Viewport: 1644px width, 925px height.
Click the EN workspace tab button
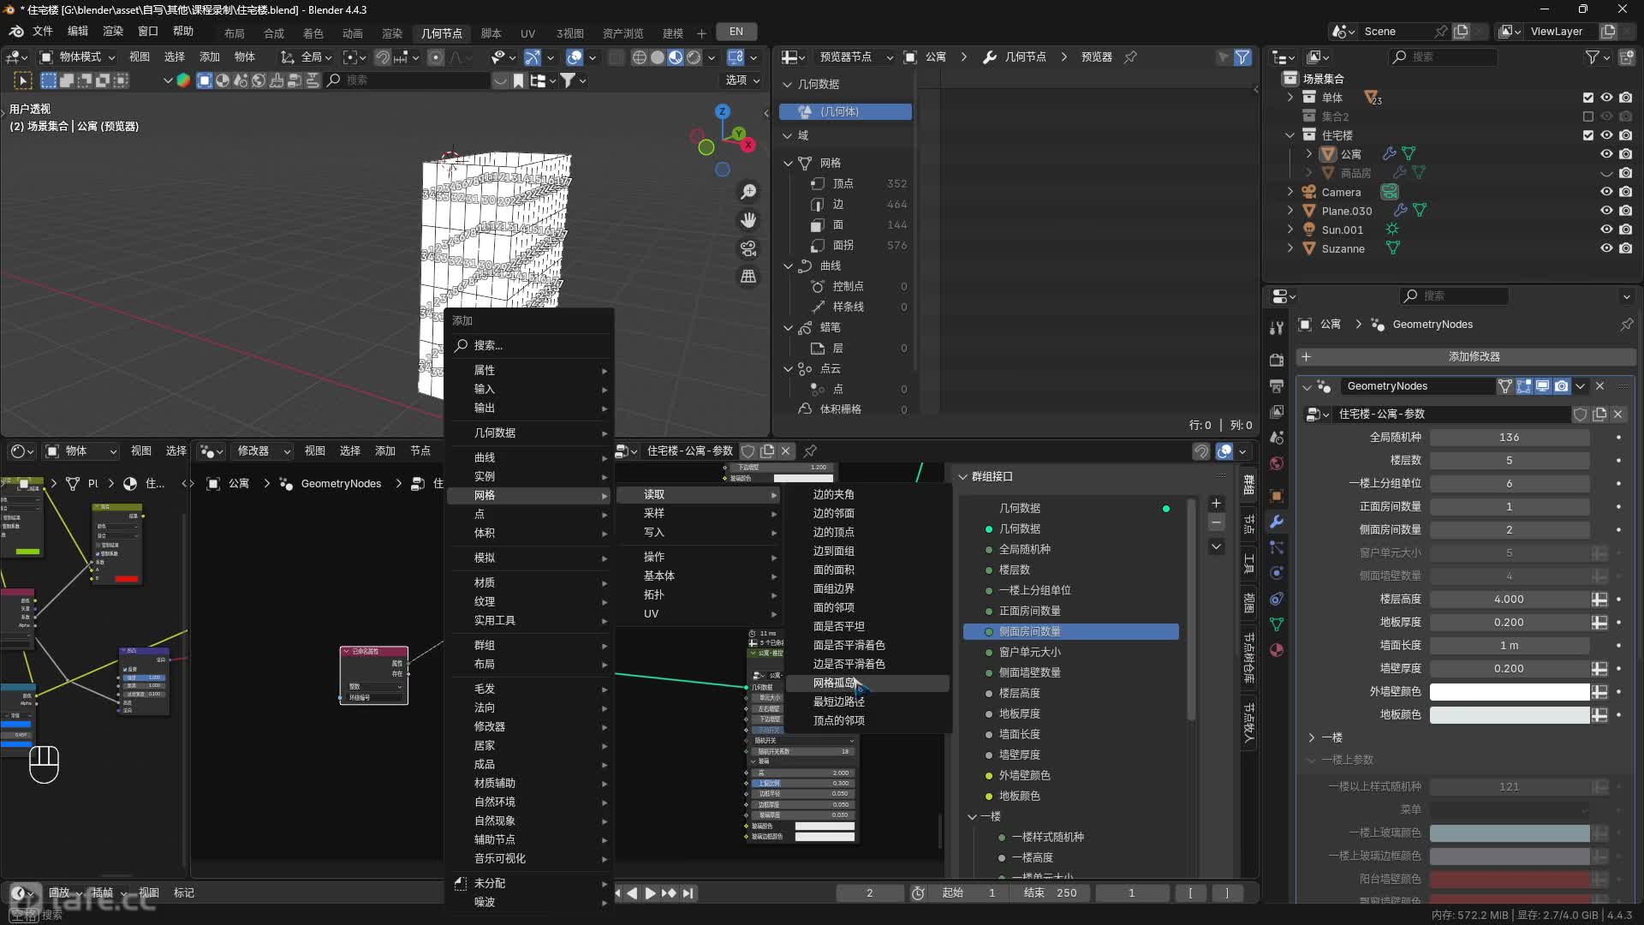click(736, 32)
